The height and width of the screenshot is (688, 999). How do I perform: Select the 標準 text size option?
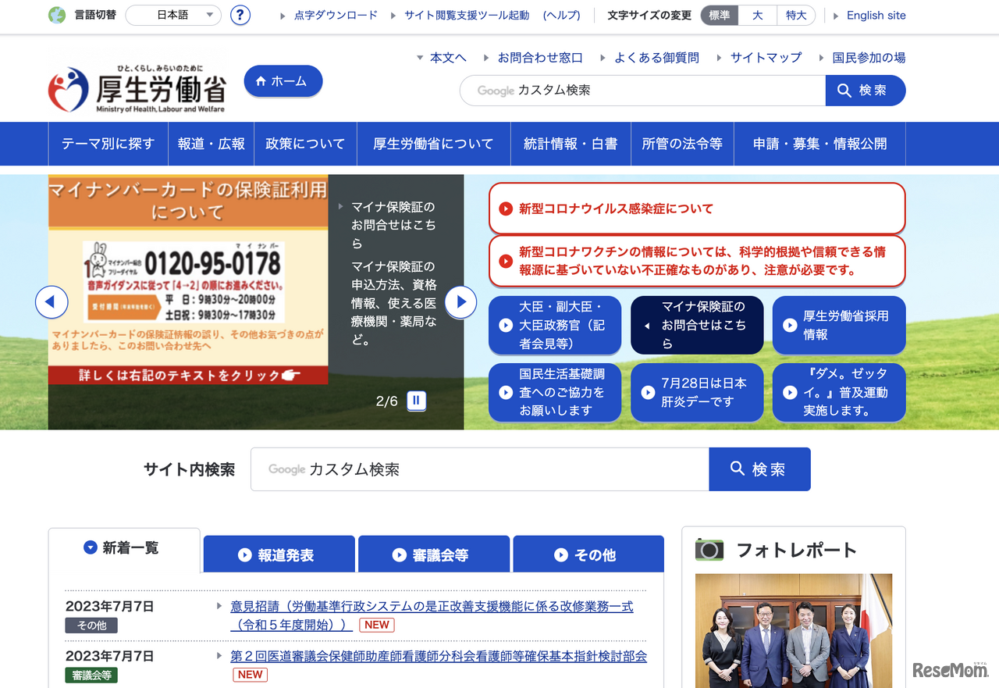pyautogui.click(x=719, y=15)
